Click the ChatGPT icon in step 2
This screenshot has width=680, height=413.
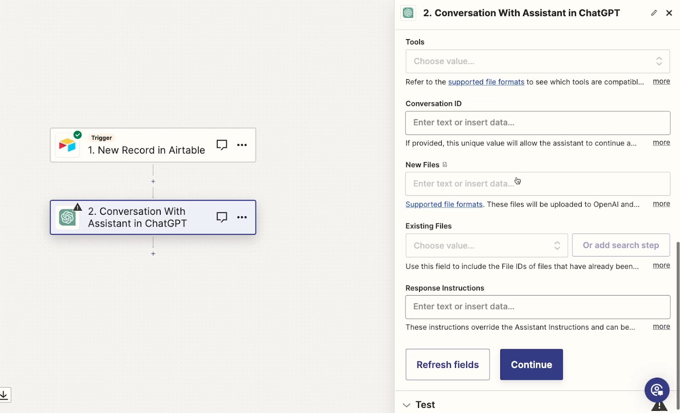[x=67, y=218]
